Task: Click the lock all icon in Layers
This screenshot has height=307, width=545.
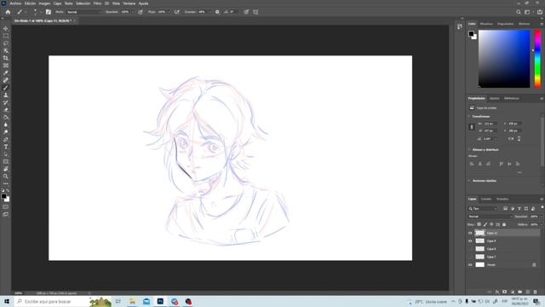Action: [504, 224]
